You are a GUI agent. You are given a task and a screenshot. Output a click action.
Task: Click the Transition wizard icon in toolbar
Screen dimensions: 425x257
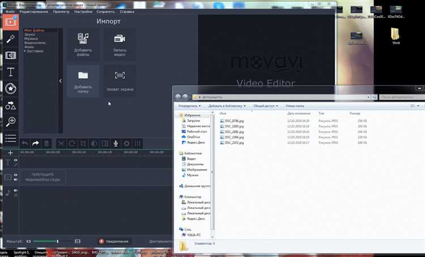click(105, 144)
